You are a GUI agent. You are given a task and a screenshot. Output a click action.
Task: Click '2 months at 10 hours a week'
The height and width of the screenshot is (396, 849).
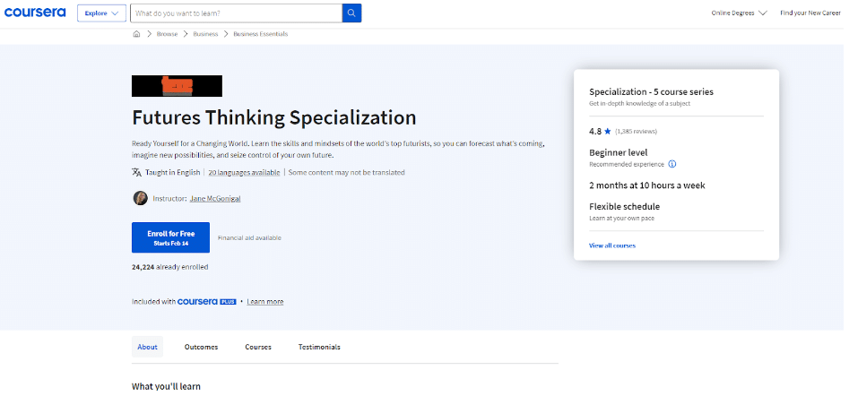point(647,185)
